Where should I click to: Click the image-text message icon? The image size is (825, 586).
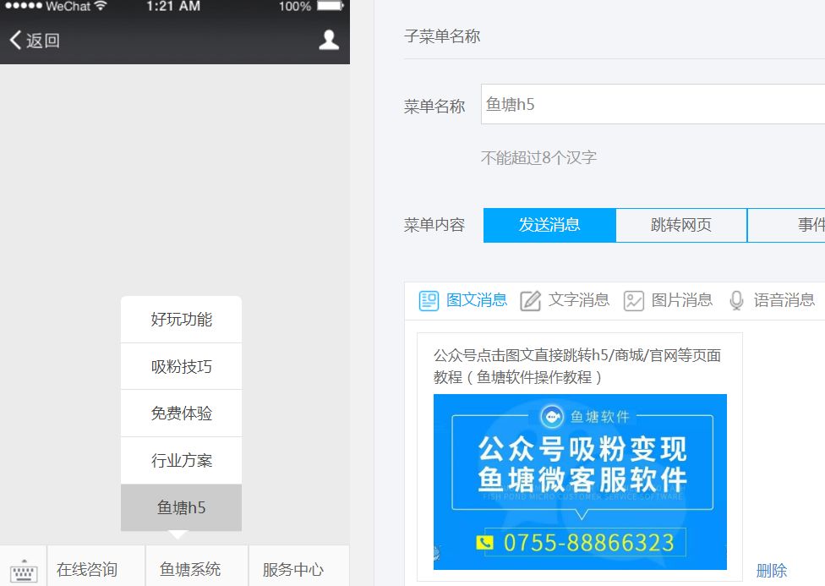[429, 300]
